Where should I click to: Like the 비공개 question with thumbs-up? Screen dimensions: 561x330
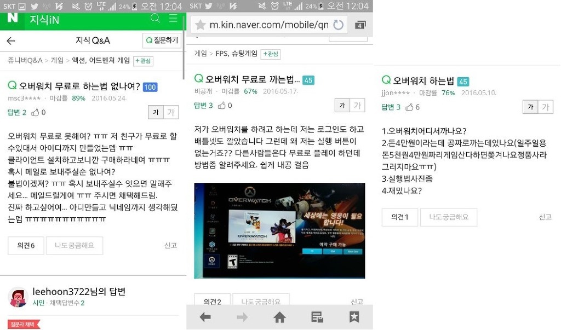coord(222,106)
